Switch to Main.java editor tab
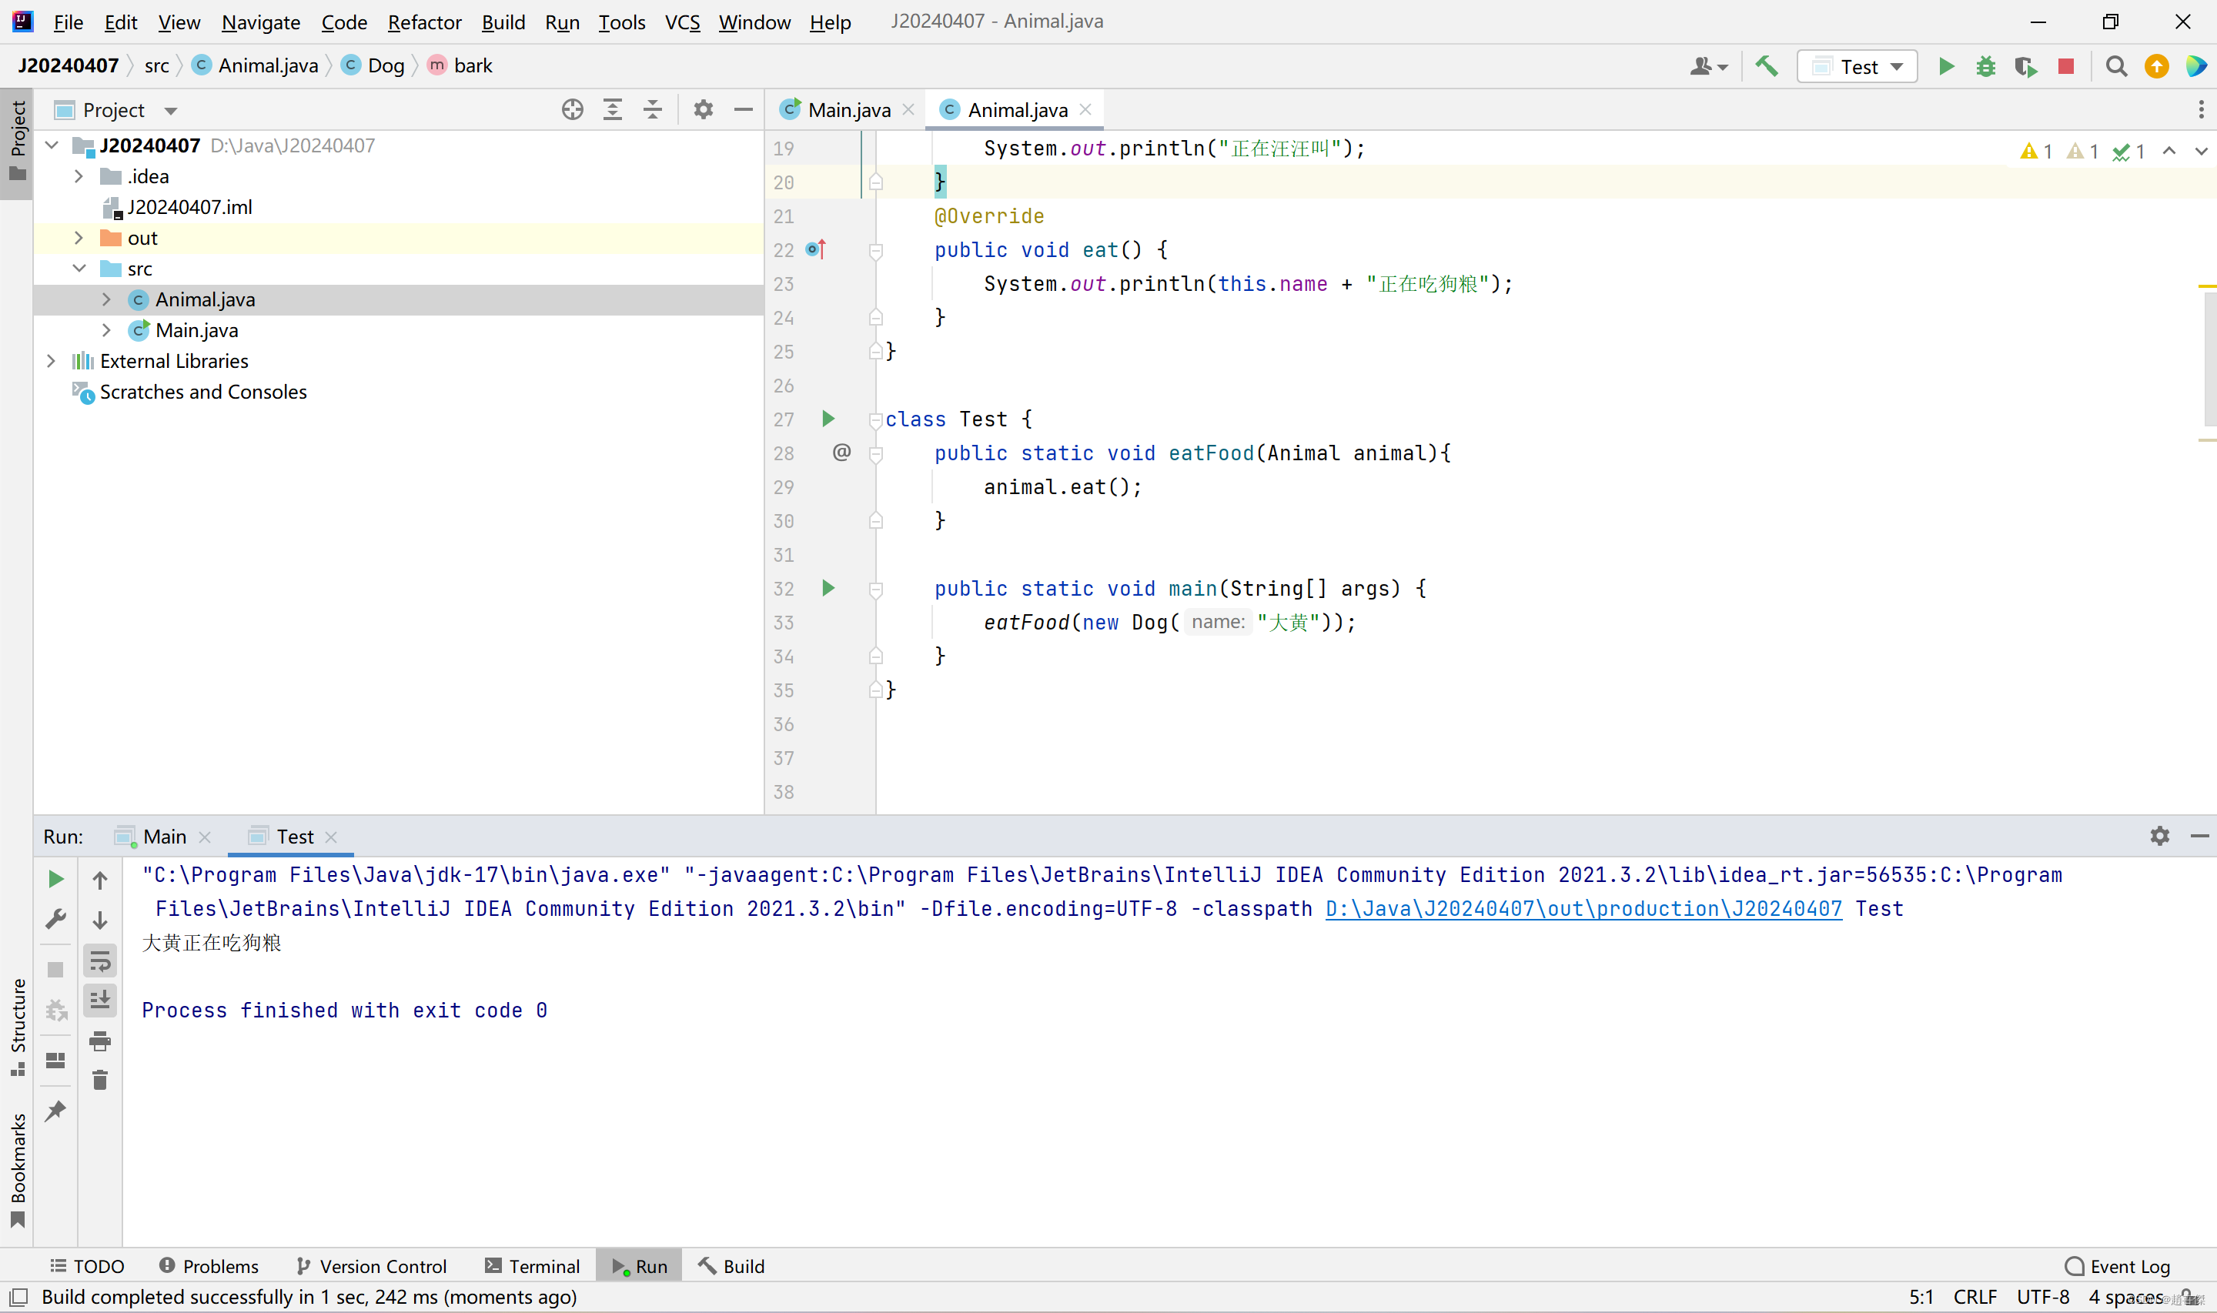Viewport: 2217px width, 1313px height. (x=848, y=110)
